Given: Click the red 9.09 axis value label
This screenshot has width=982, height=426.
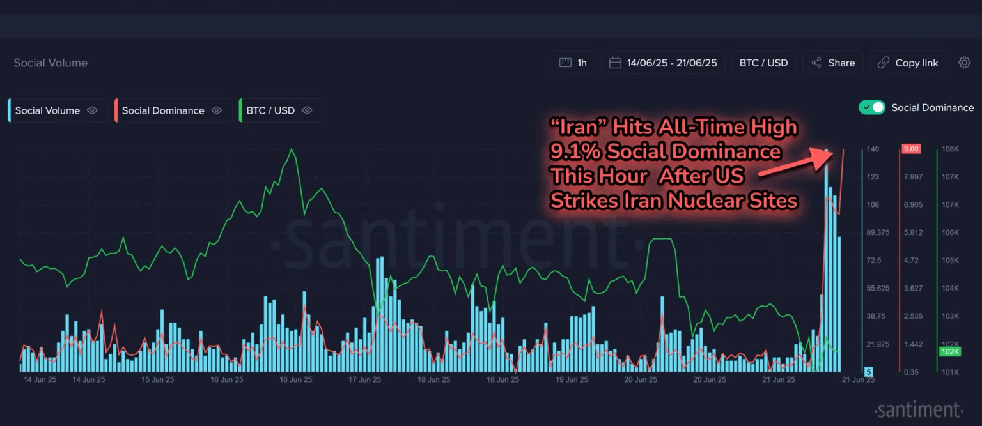Looking at the screenshot, I should pyautogui.click(x=911, y=149).
